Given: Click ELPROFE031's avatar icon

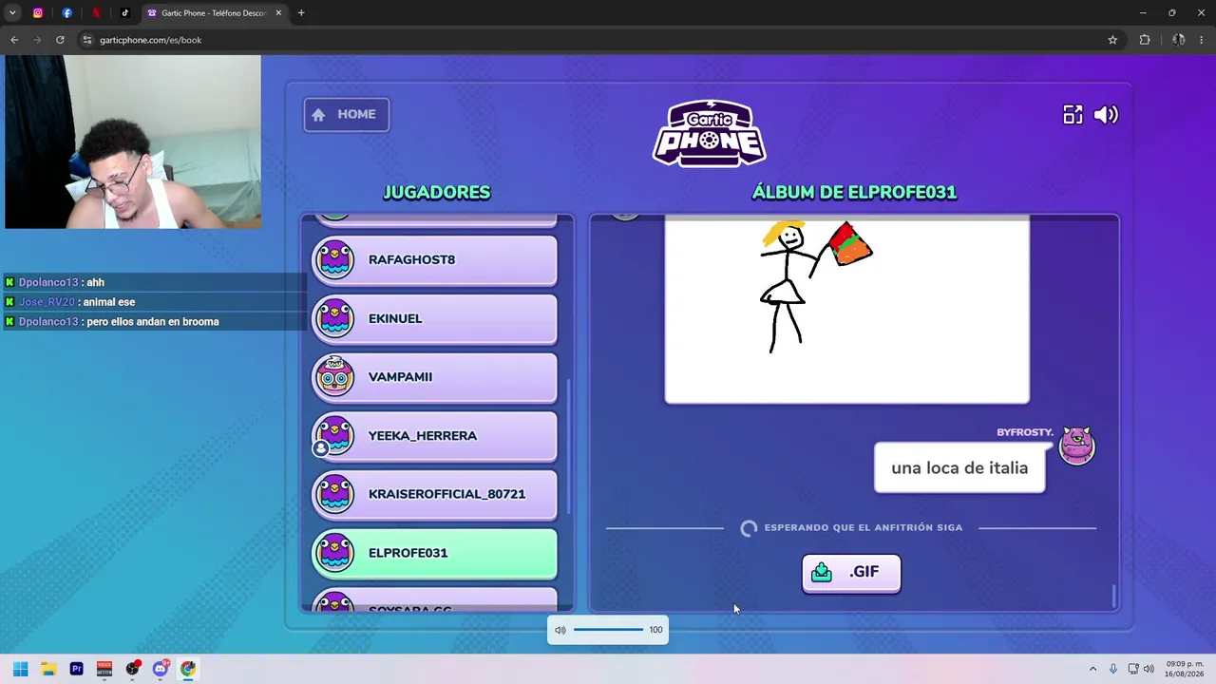Looking at the screenshot, I should (x=334, y=553).
